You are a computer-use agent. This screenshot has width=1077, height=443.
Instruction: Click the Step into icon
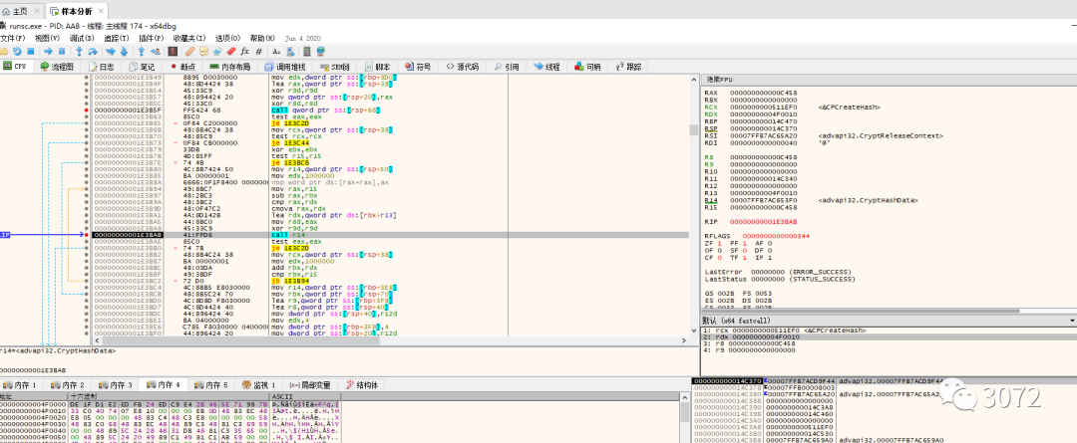79,52
